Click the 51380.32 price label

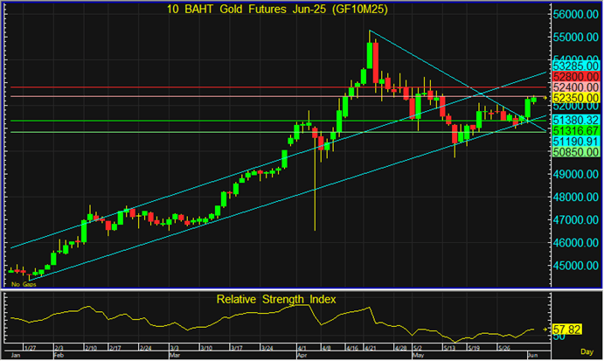575,119
